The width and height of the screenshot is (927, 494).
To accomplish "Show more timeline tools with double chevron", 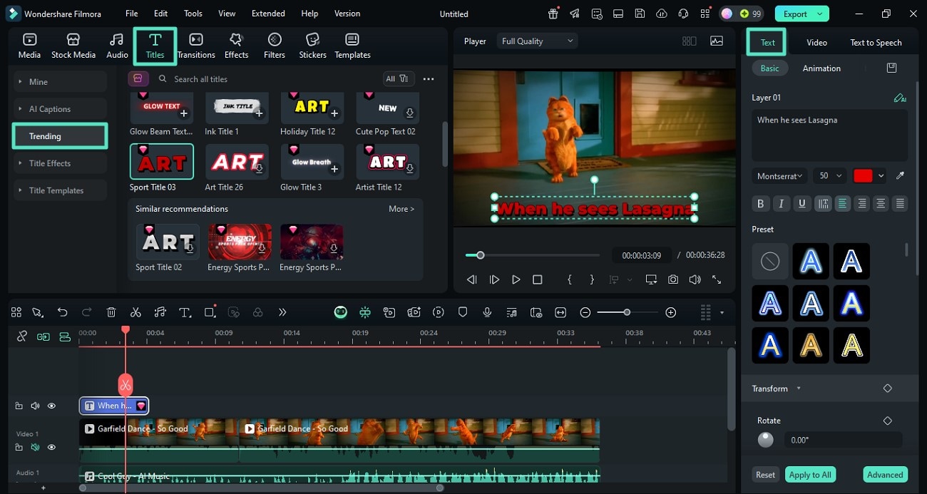I will [282, 312].
